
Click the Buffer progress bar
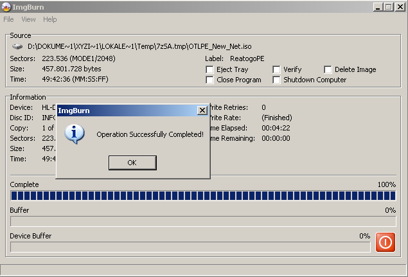pos(203,221)
